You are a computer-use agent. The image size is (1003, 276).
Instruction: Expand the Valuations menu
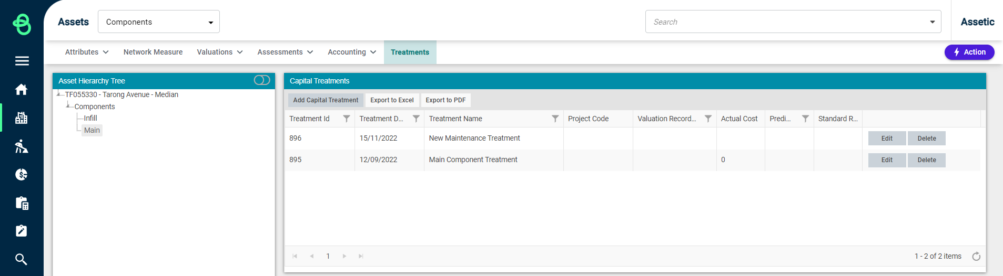(x=220, y=52)
